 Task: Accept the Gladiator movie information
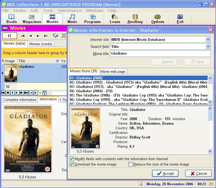click(165, 173)
